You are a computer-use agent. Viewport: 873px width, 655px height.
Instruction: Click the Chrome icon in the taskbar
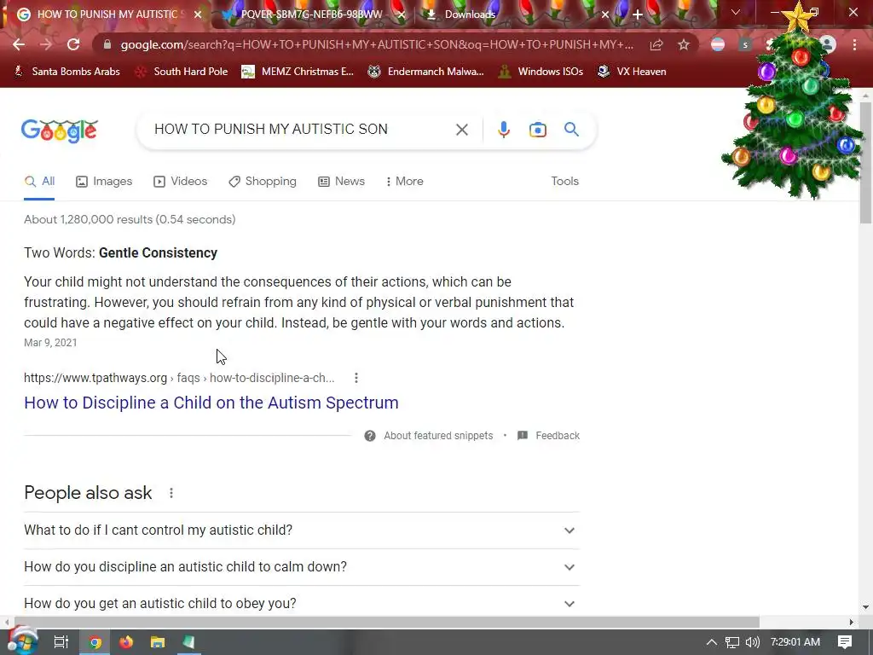[x=95, y=642]
